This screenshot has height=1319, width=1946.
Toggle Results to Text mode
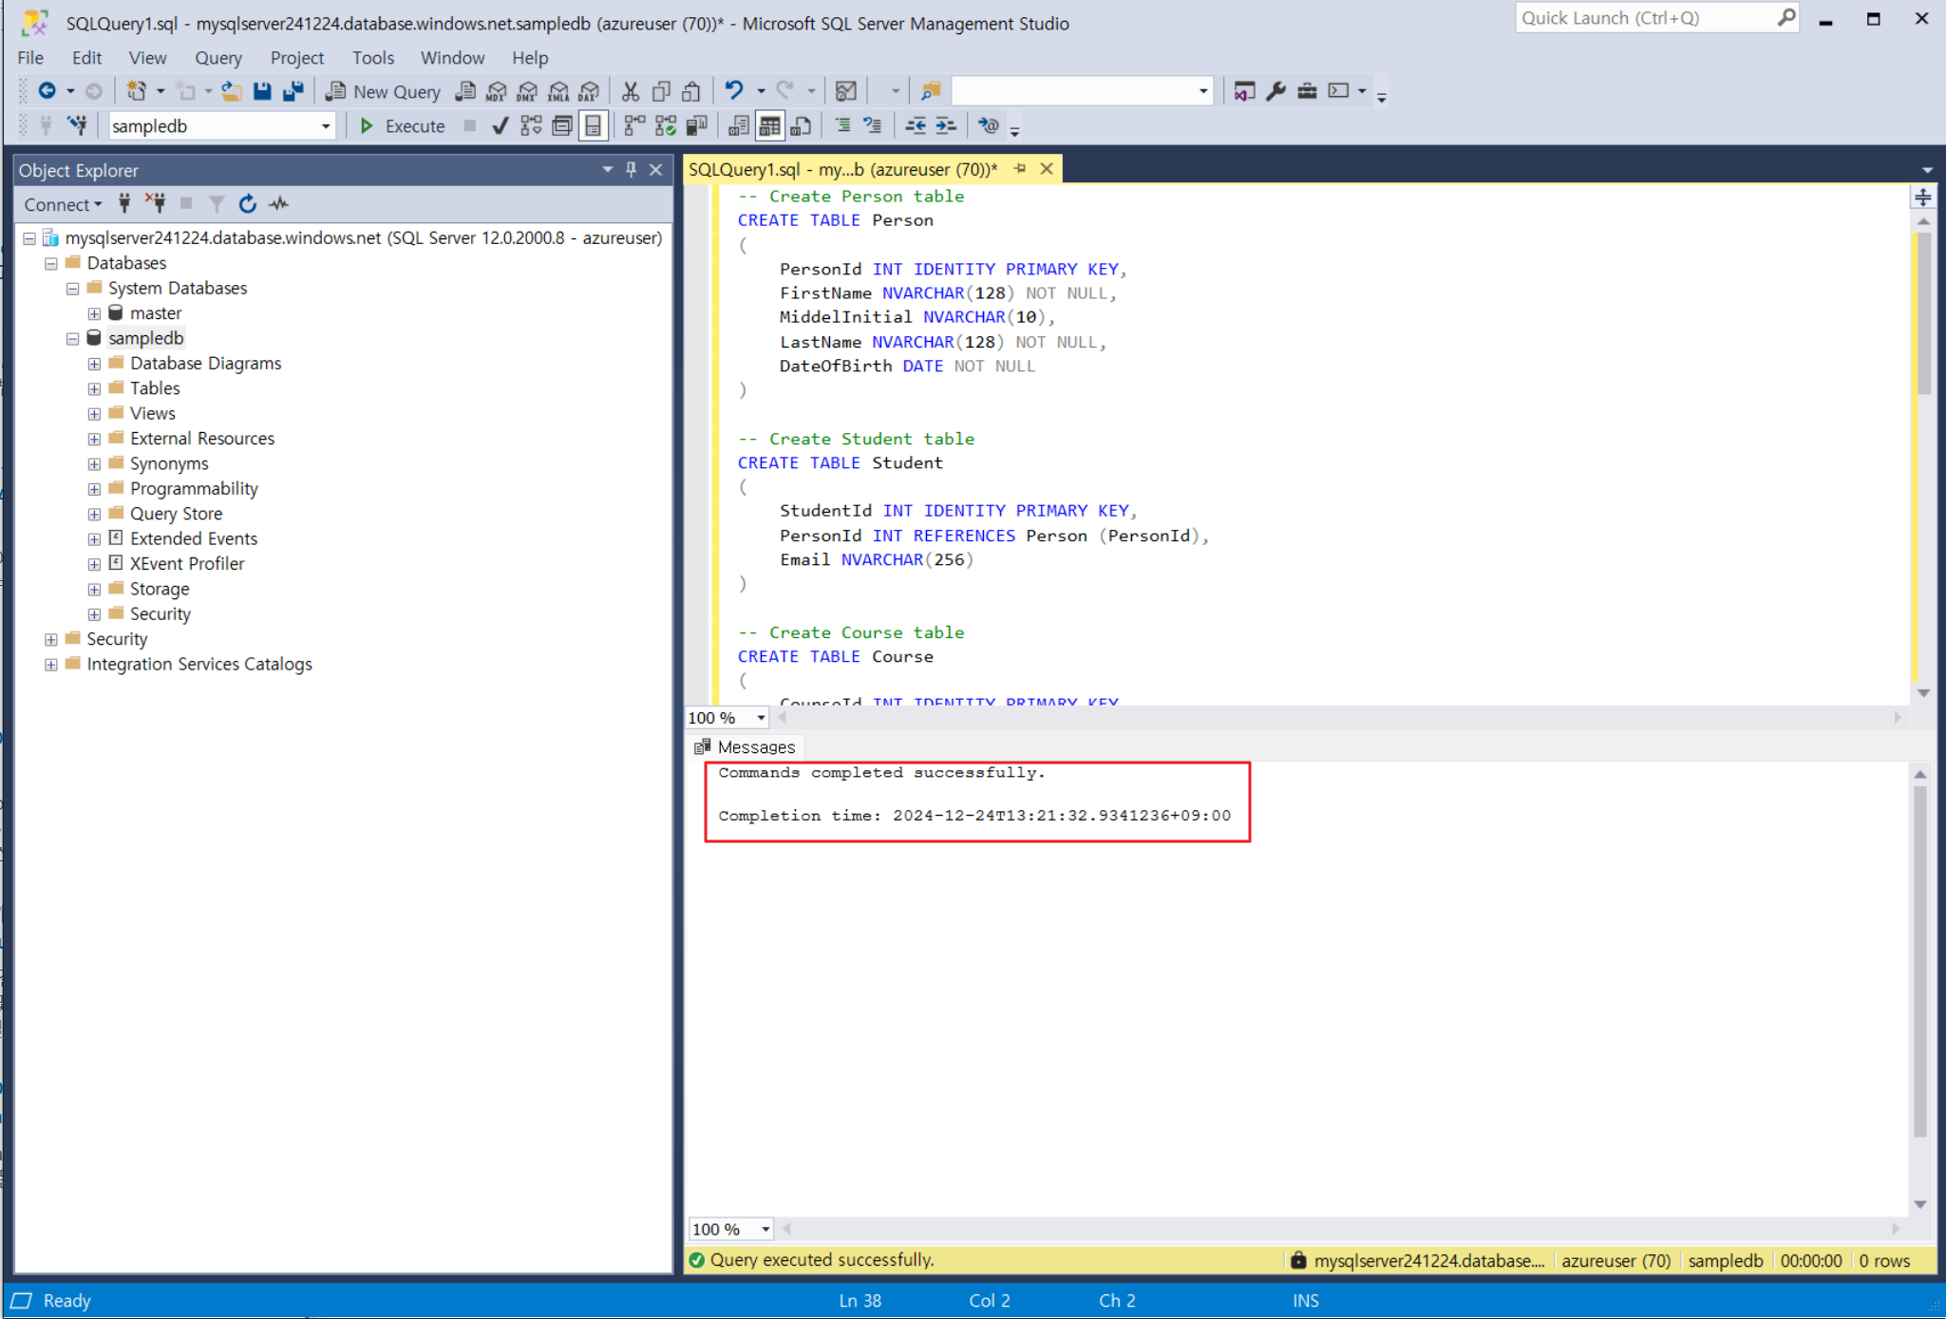tap(738, 125)
